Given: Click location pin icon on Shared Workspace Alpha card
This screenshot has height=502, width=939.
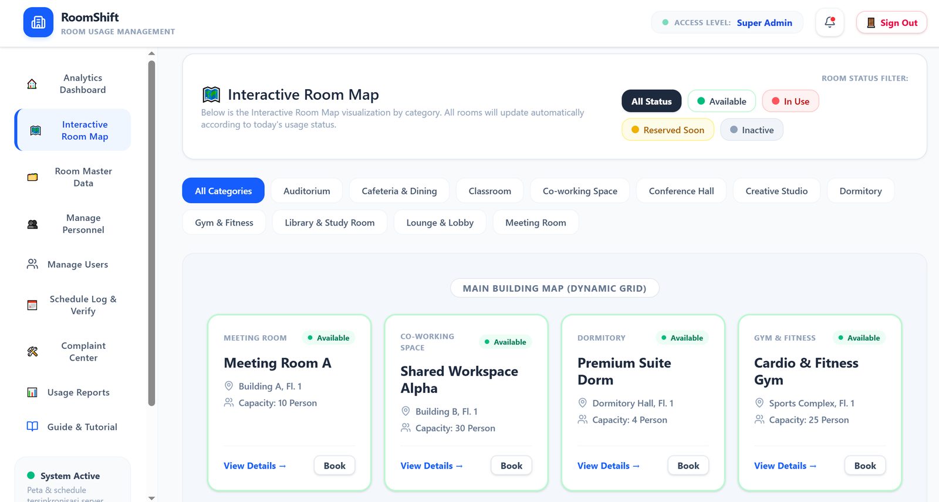Looking at the screenshot, I should [406, 411].
